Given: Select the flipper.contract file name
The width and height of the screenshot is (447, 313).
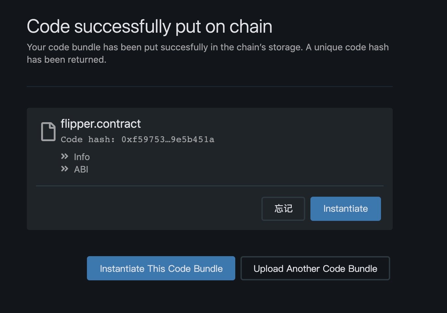Looking at the screenshot, I should 101,124.
